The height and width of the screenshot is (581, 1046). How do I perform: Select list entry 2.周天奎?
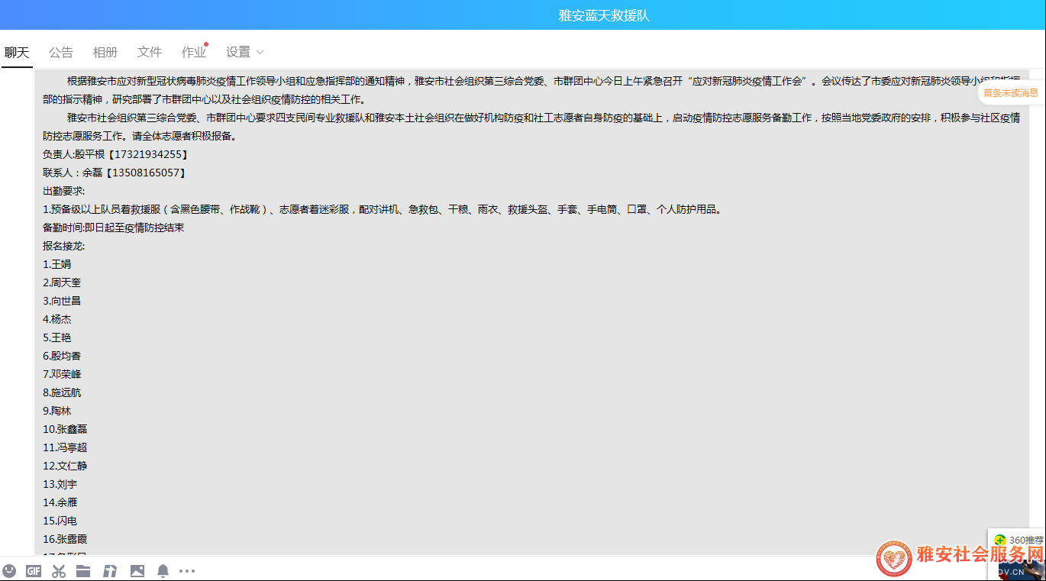pyautogui.click(x=62, y=282)
